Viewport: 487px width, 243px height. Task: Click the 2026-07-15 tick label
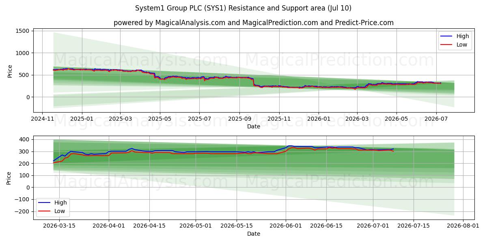[413, 226]
